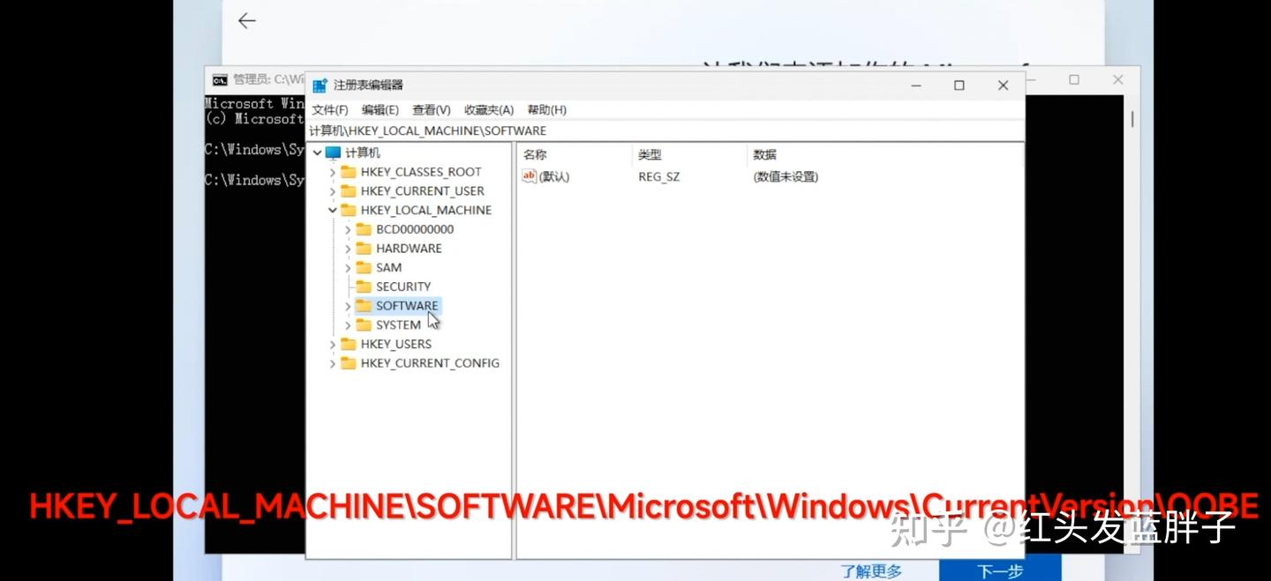The width and height of the screenshot is (1271, 581).
Task: Expand HKEY_CURRENT_USER arrow
Action: [333, 191]
